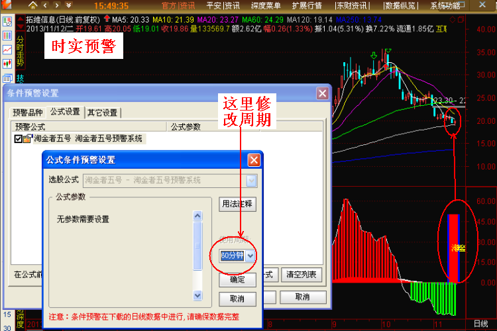
Task: Open the quote list sidebar icon with clock
Action: pos(7,22)
